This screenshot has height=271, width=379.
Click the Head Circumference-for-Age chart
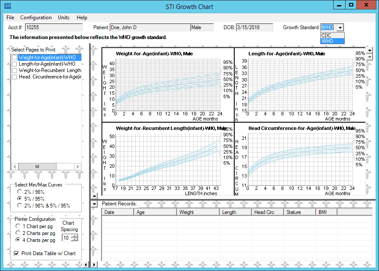pos(300,159)
